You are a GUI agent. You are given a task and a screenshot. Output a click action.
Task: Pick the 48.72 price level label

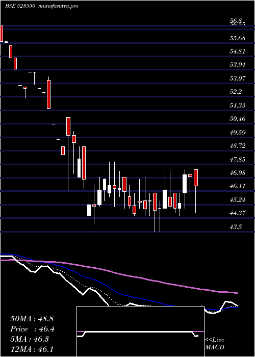pyautogui.click(x=238, y=146)
